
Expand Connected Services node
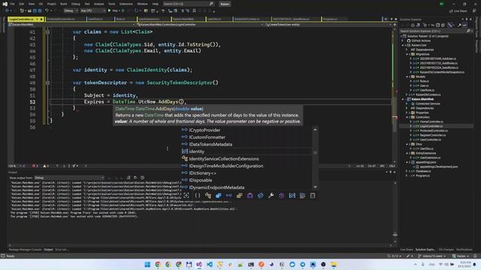(x=407, y=103)
